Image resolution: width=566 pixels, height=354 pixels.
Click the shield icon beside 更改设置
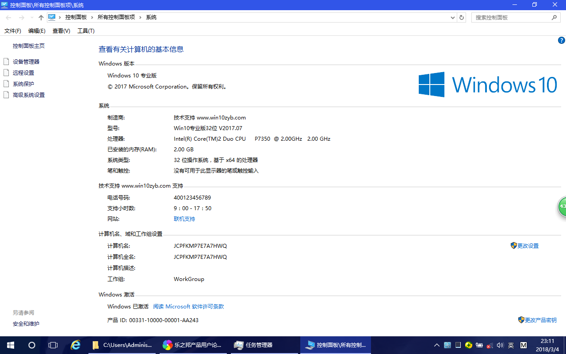(513, 245)
